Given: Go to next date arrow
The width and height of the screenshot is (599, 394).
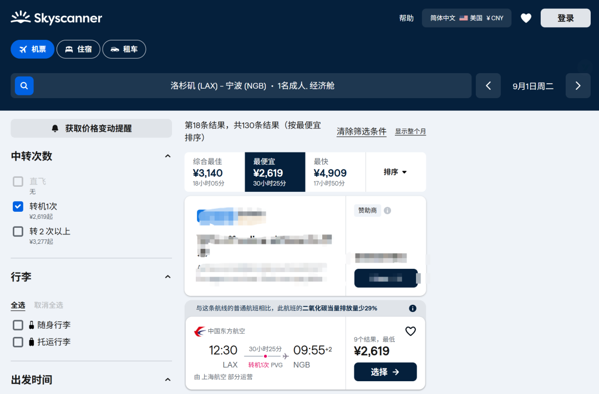Looking at the screenshot, I should (x=578, y=86).
